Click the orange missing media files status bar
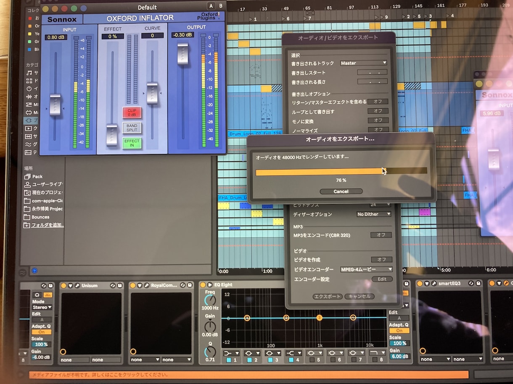Viewport: 513px width, 384px height. point(249,374)
